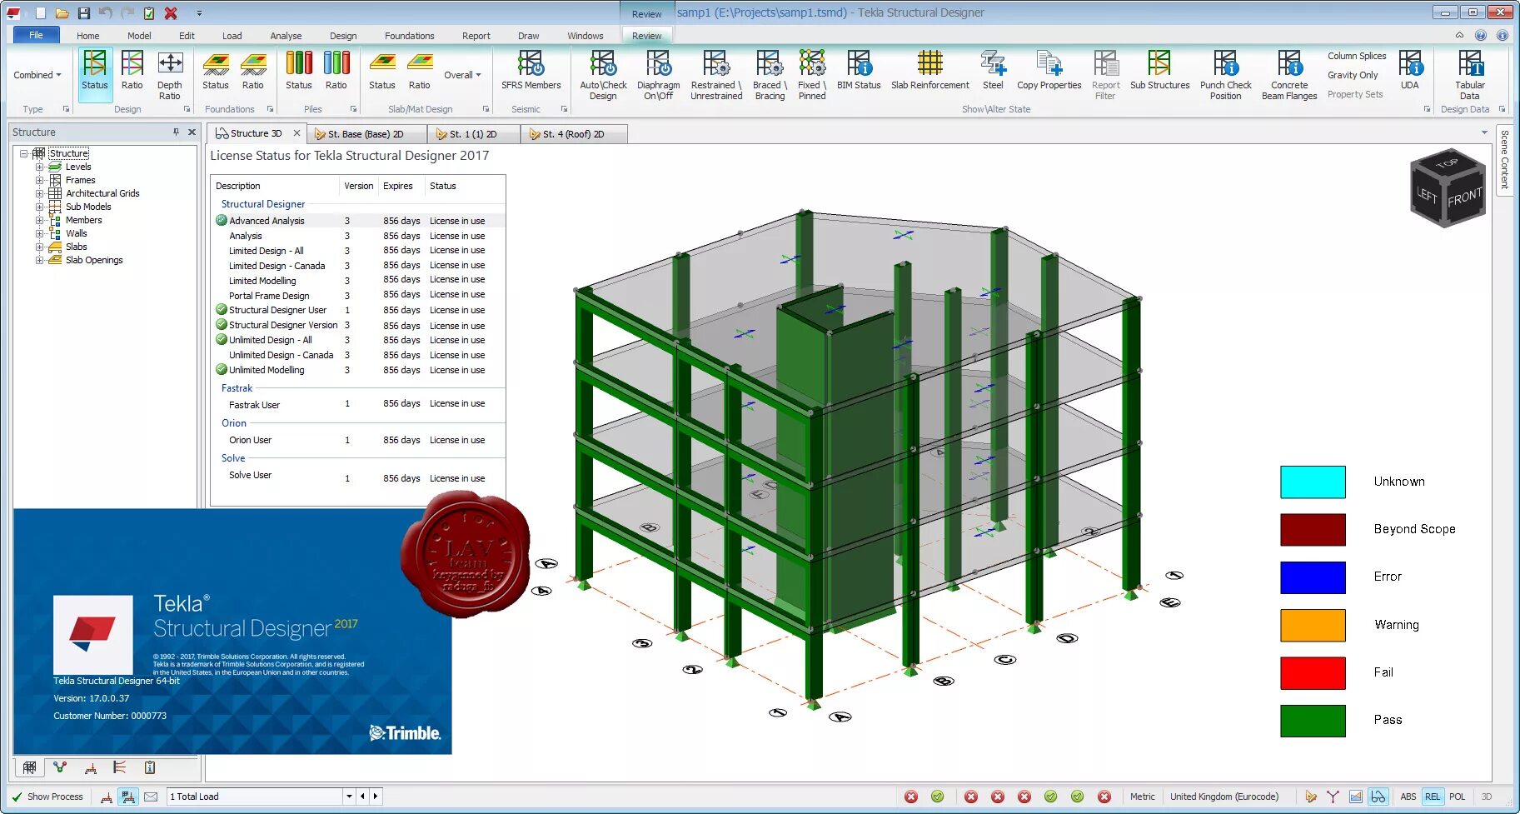Switch to the Analyse ribbon tab

click(x=286, y=36)
